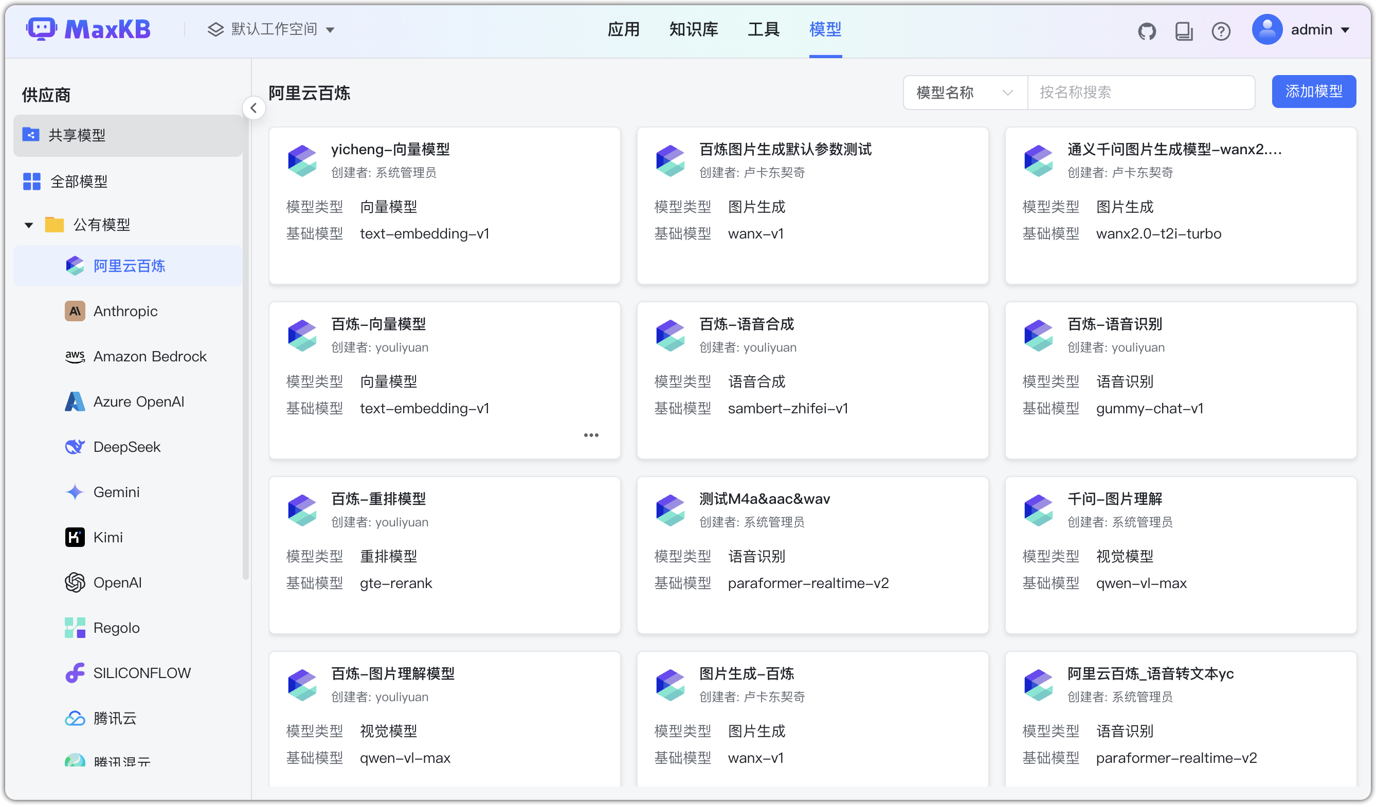Click the 百炼-语音合成 card icon

coord(670,335)
